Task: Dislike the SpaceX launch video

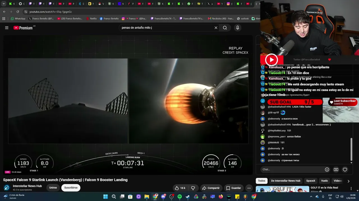Action: (193, 188)
